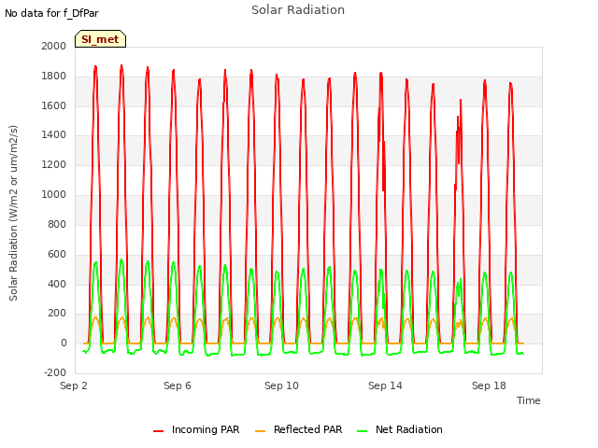Click the green Net Radiation legend swatch
Image resolution: width=598 pixels, height=448 pixels.
click(x=362, y=431)
